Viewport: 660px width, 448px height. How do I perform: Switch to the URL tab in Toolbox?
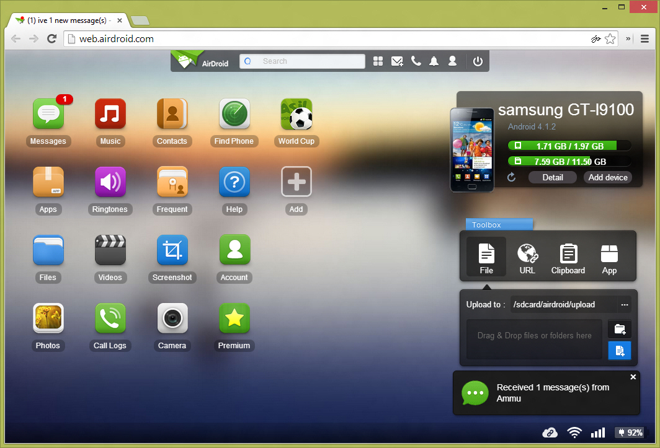(x=527, y=257)
